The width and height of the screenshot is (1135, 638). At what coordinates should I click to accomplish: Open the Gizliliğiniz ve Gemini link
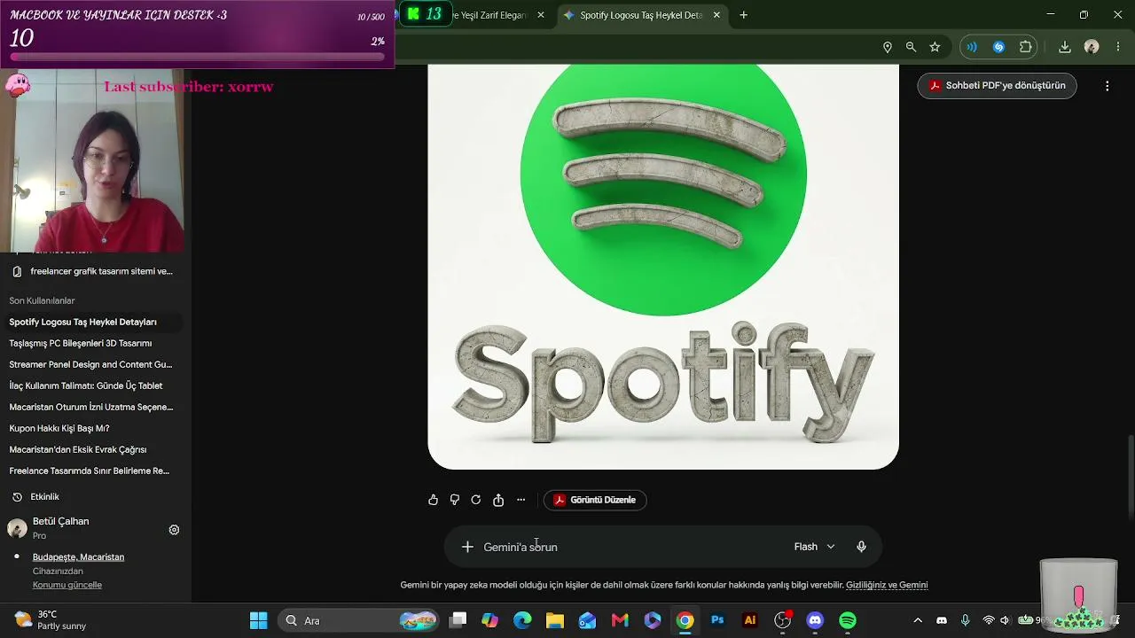[x=887, y=585]
